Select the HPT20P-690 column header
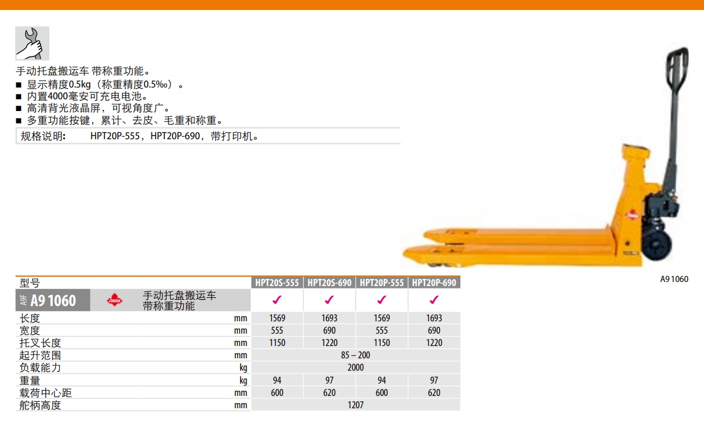 [434, 283]
